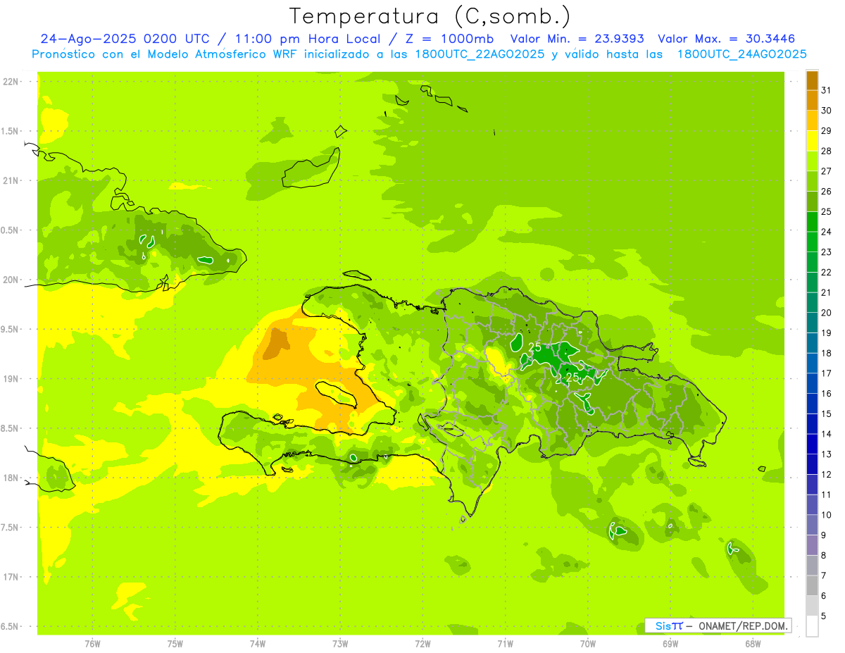Click the forecast validity time "1800UTC_24AGO2025"
This screenshot has width=845, height=653.
pos(742,54)
